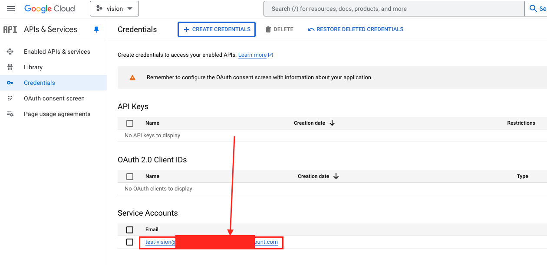
Task: Sort OAuth clients by Name column
Action: tap(152, 176)
